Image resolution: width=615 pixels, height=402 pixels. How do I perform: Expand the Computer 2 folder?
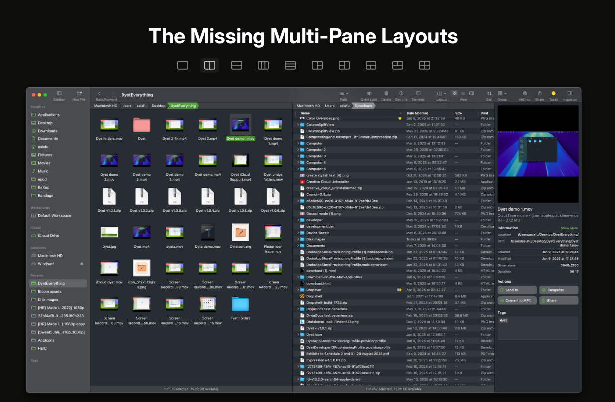tap(298, 150)
